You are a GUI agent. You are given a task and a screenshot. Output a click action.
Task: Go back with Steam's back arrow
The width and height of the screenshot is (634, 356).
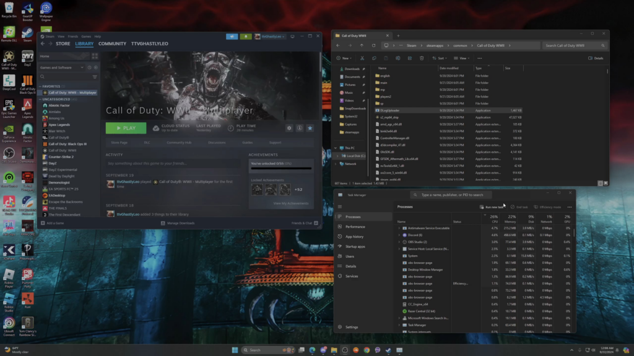point(43,44)
